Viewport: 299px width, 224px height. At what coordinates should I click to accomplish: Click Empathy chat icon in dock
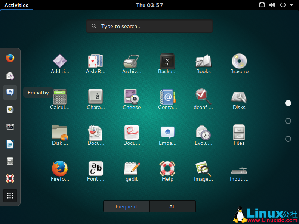[x=10, y=93]
